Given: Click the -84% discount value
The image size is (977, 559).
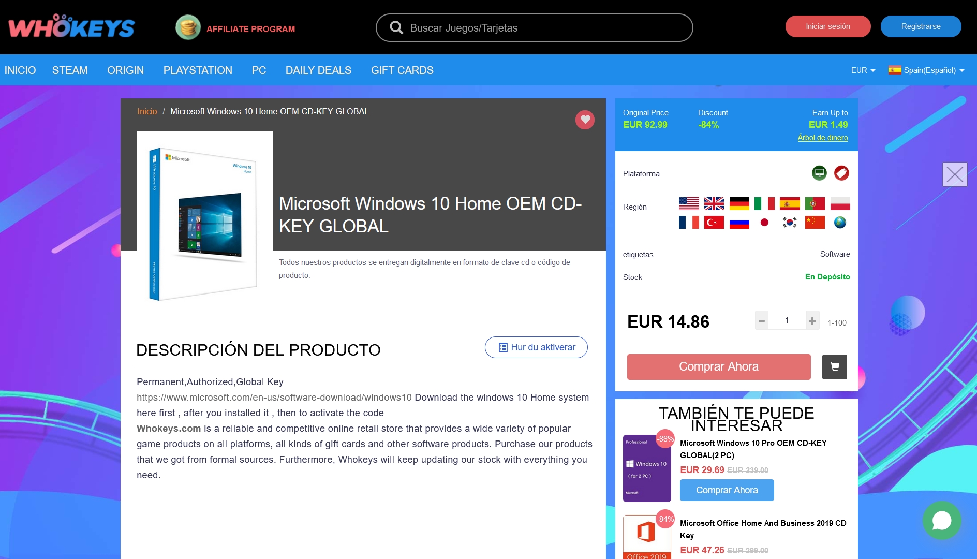Looking at the screenshot, I should pos(708,125).
